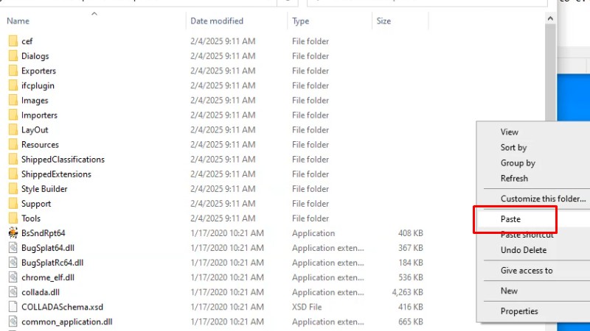The height and width of the screenshot is (331, 590).
Task: Click the COLLADASchema.xsd file icon
Action: pyautogui.click(x=13, y=307)
